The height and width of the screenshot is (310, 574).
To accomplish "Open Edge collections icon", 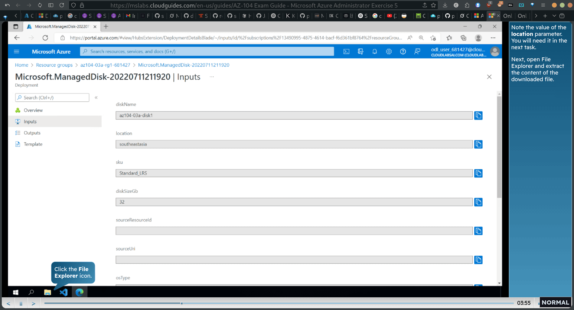I will [x=463, y=38].
